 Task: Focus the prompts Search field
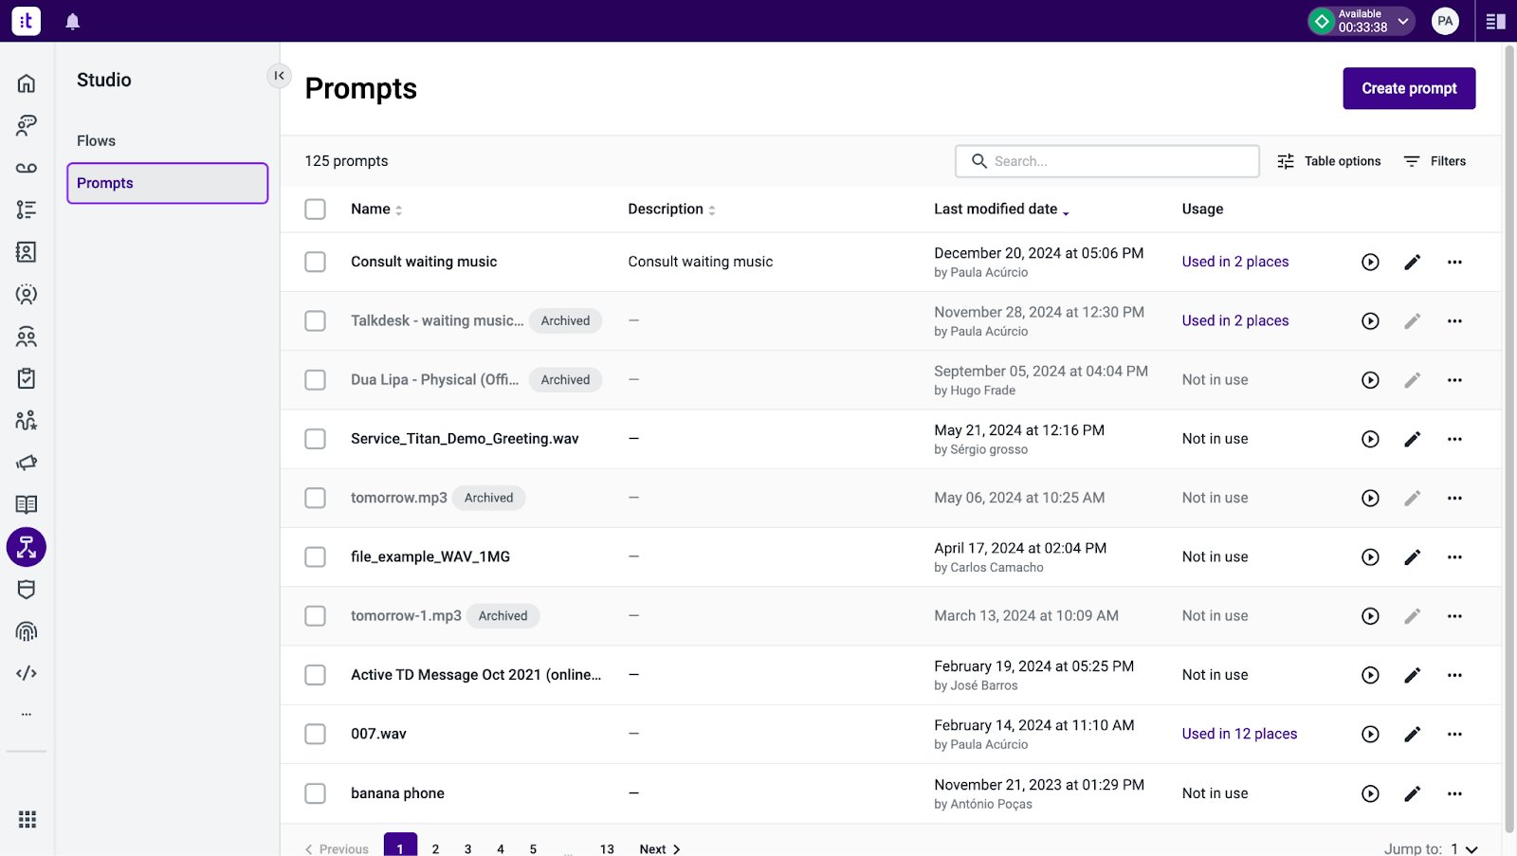pyautogui.click(x=1107, y=161)
